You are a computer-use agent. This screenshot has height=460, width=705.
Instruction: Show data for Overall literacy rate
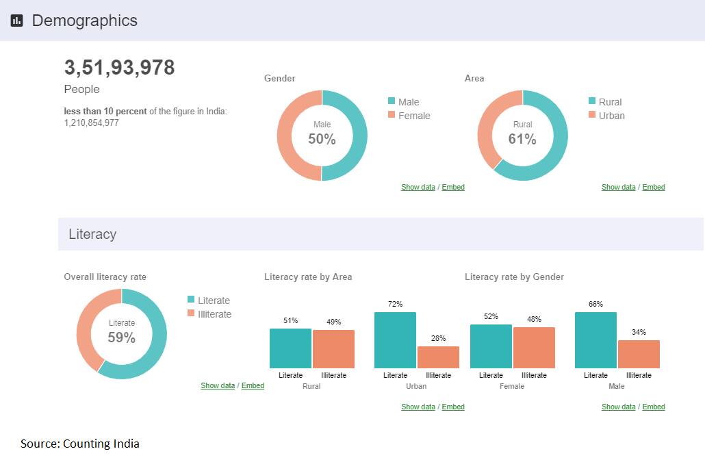[218, 385]
